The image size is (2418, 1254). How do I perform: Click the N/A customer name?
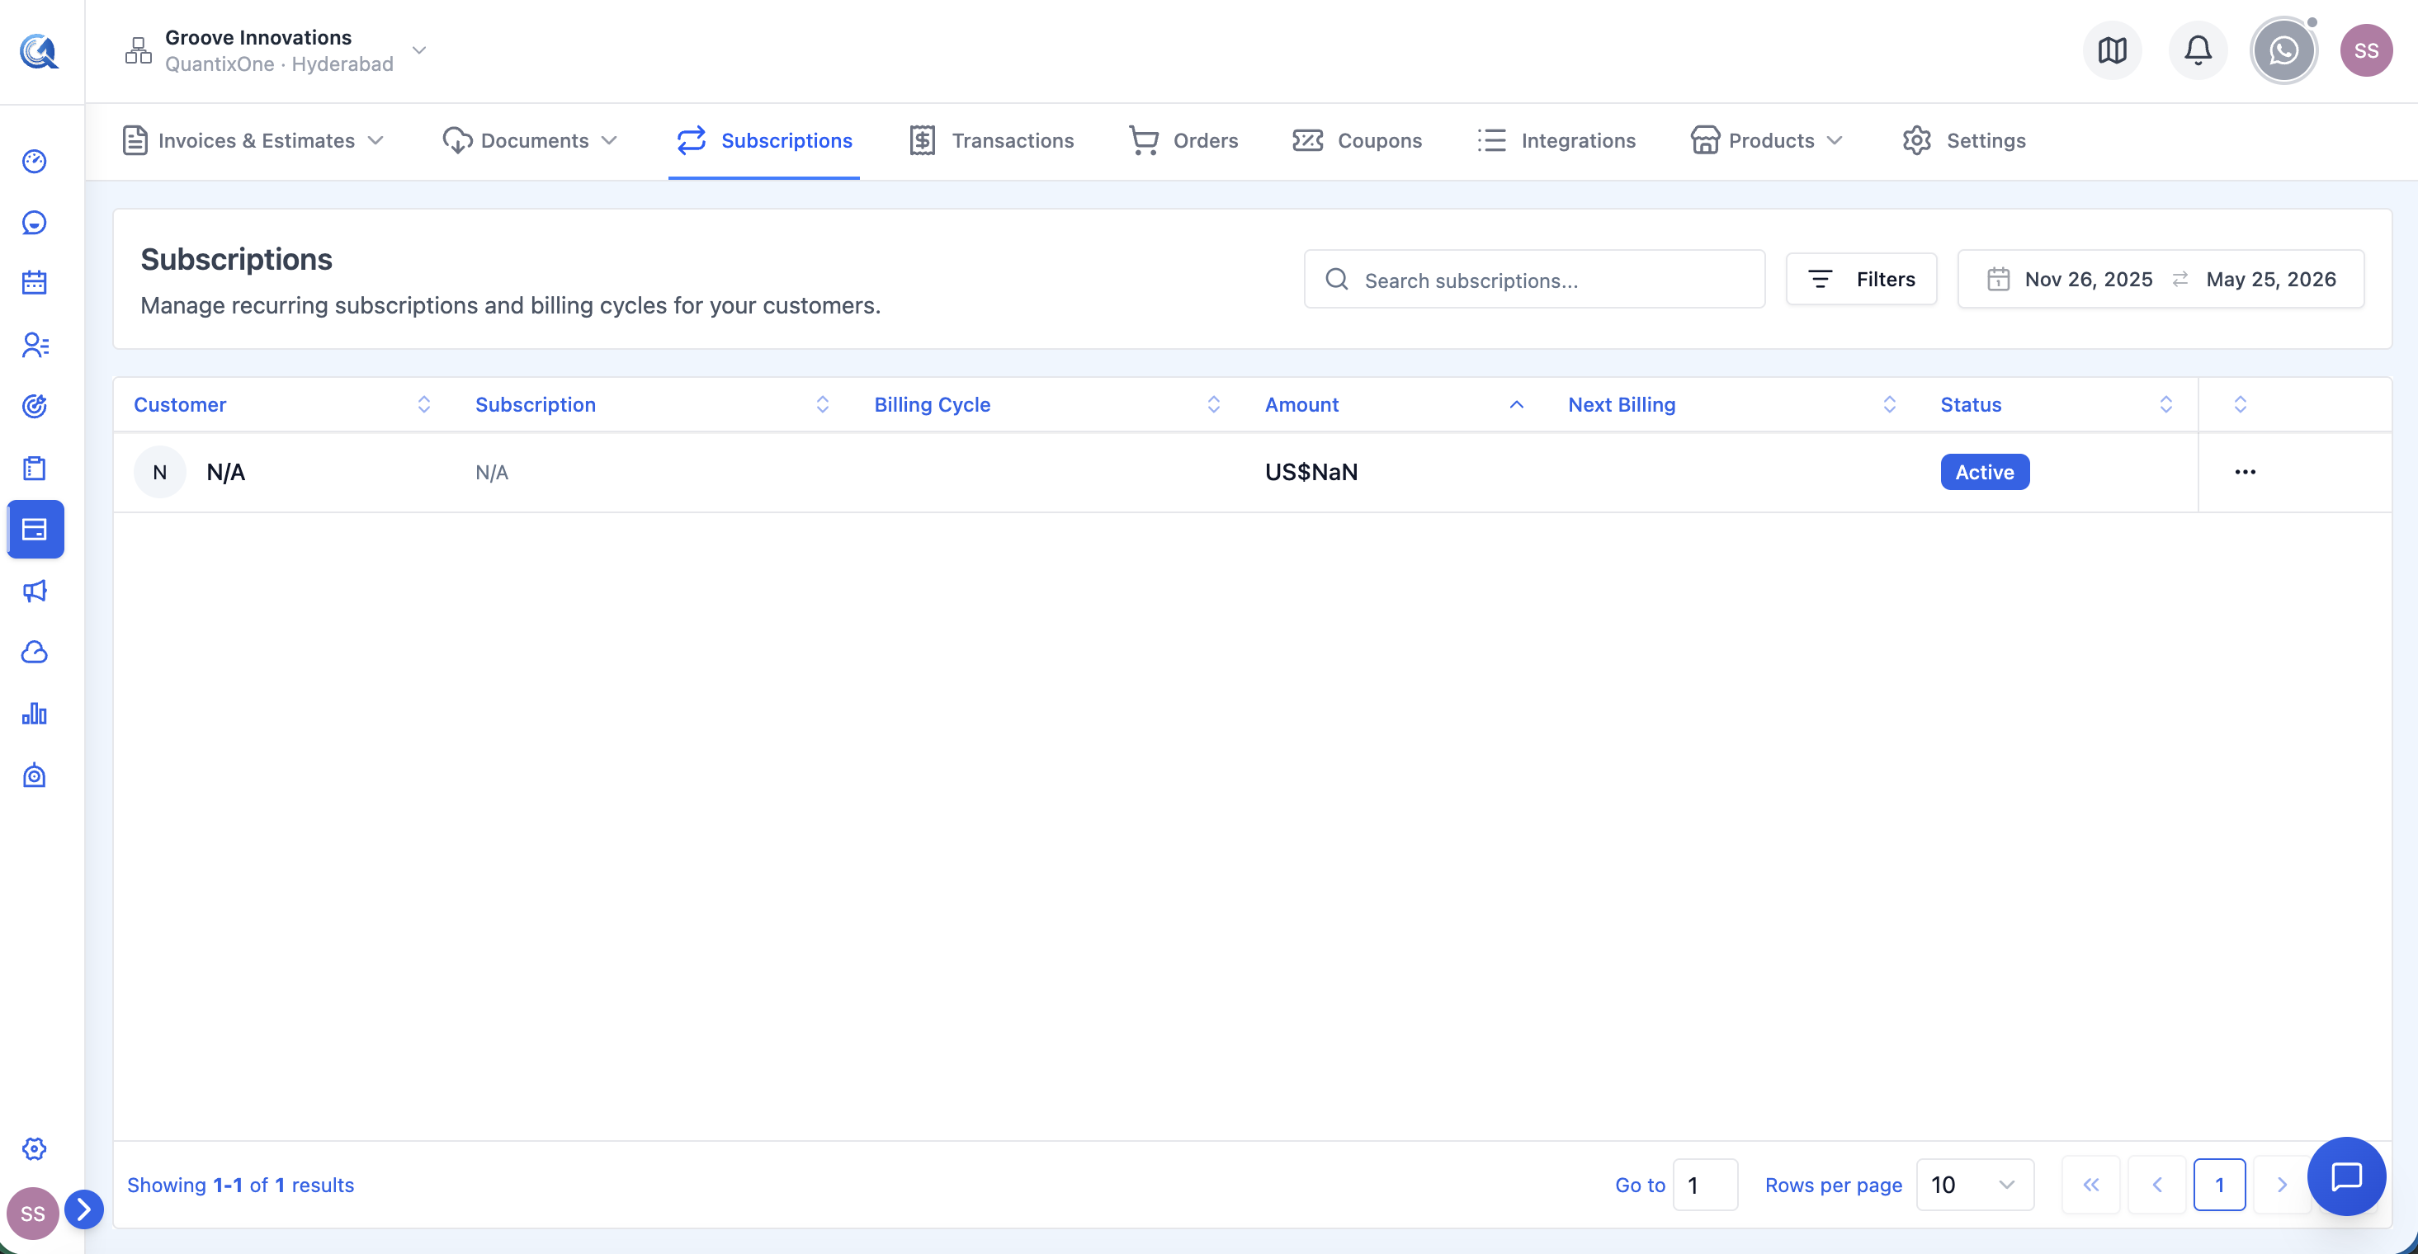click(x=225, y=472)
